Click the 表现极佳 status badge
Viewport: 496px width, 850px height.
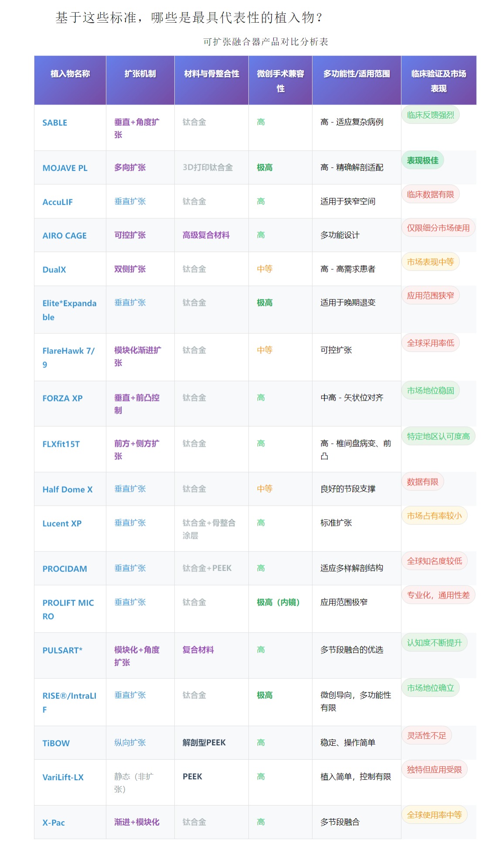[x=422, y=160]
